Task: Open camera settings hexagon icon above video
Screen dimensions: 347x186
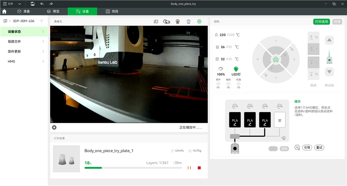Action: tap(199, 21)
